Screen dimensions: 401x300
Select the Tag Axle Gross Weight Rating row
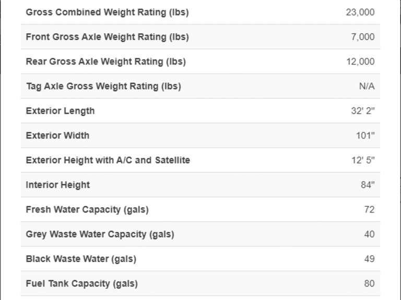click(x=200, y=86)
